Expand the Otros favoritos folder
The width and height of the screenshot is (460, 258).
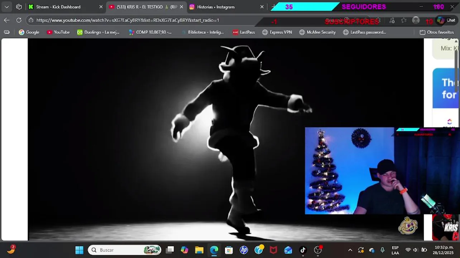tap(437, 32)
